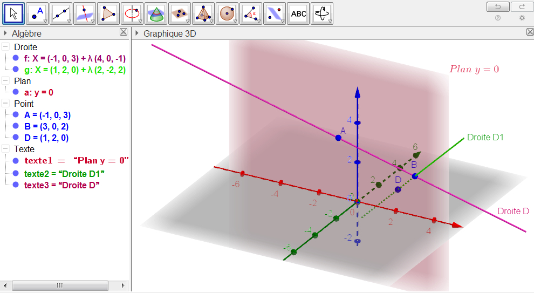Screen dimensions: 534x293
Task: Collapse the Texte category
Action: pos(5,149)
